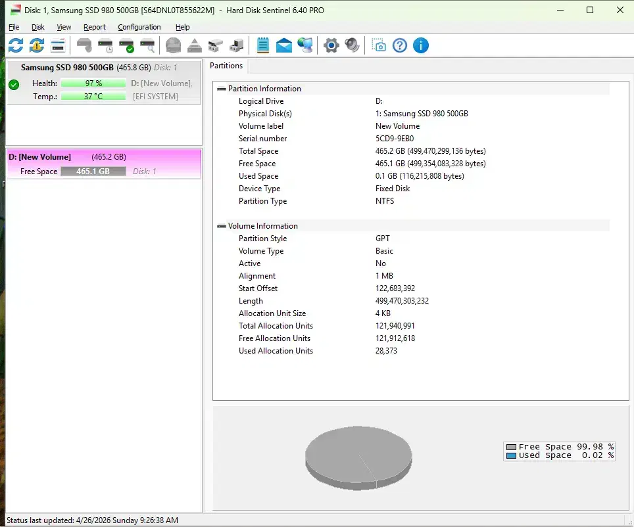This screenshot has width=634, height=527.
Task: Click the two stacked drives toolbar icon
Action: 216,45
